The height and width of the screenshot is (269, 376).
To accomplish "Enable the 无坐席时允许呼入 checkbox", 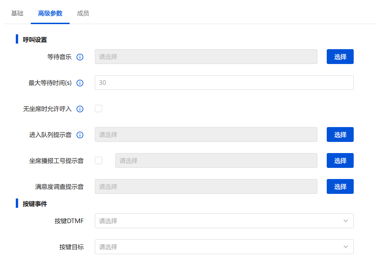I will [99, 109].
